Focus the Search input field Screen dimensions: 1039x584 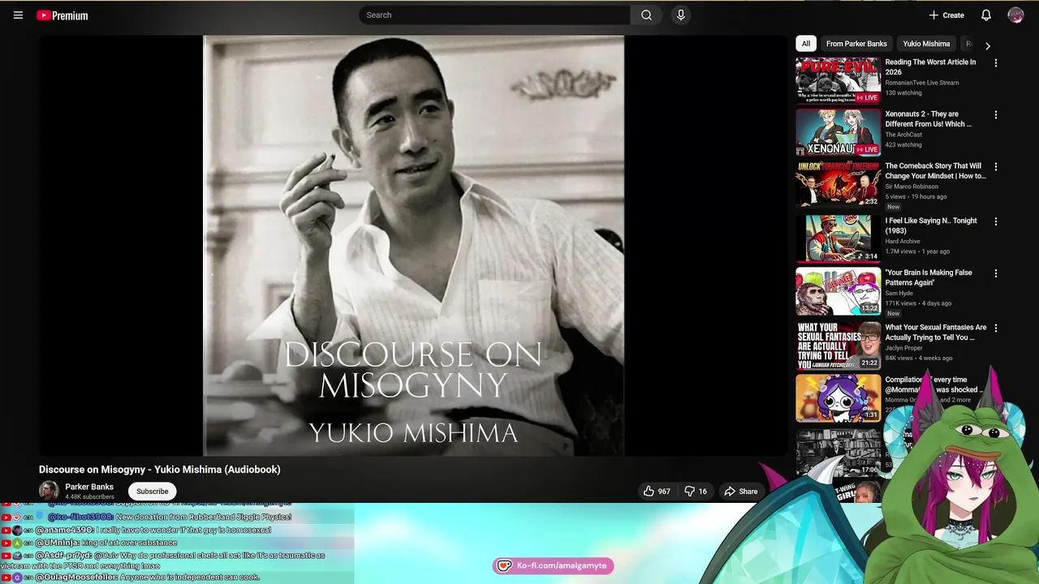pyautogui.click(x=495, y=15)
